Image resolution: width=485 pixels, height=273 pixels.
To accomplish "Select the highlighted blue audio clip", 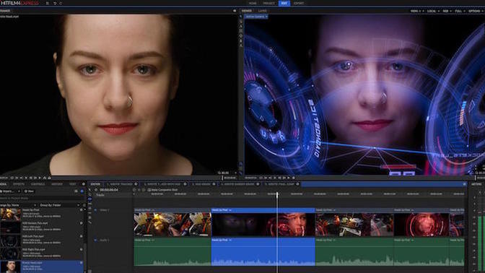I will coord(263,251).
